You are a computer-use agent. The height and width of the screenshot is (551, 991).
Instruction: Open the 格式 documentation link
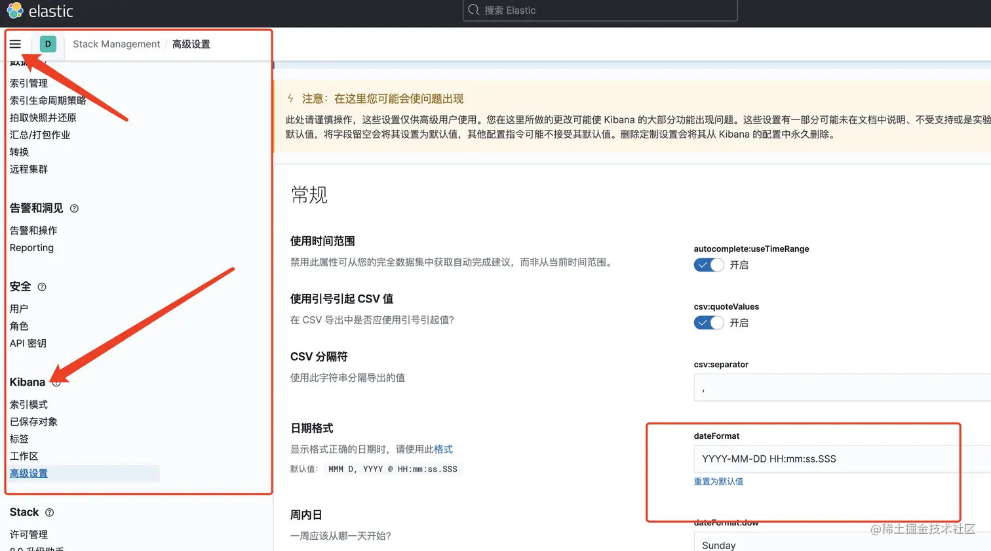[443, 449]
